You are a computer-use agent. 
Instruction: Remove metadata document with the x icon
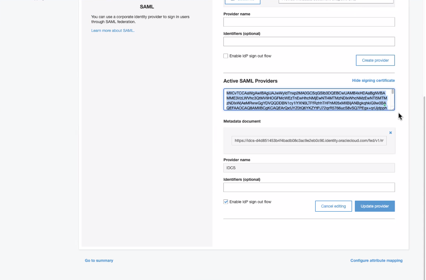tap(390, 133)
